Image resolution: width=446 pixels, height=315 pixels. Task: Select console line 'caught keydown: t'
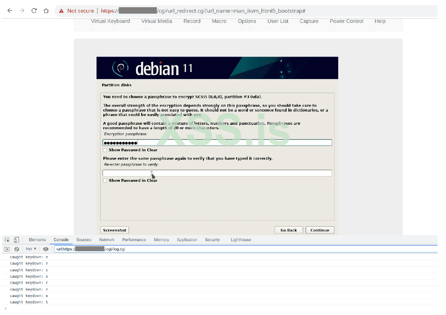(29, 302)
